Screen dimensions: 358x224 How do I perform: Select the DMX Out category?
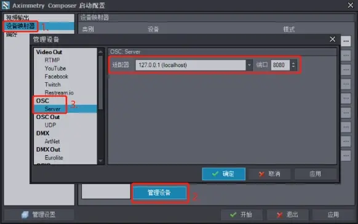(x=48, y=150)
